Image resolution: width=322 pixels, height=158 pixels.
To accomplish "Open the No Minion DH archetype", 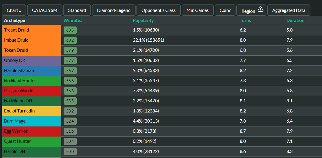I will point(32,101).
